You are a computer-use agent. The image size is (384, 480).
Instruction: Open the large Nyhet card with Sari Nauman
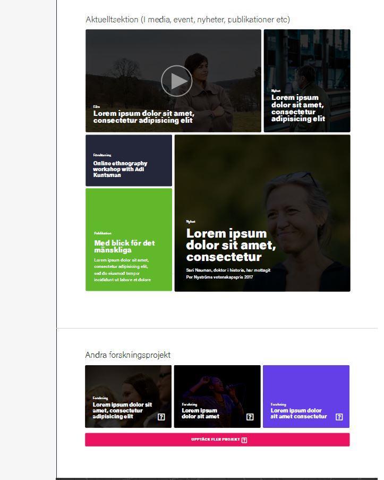[x=262, y=213]
